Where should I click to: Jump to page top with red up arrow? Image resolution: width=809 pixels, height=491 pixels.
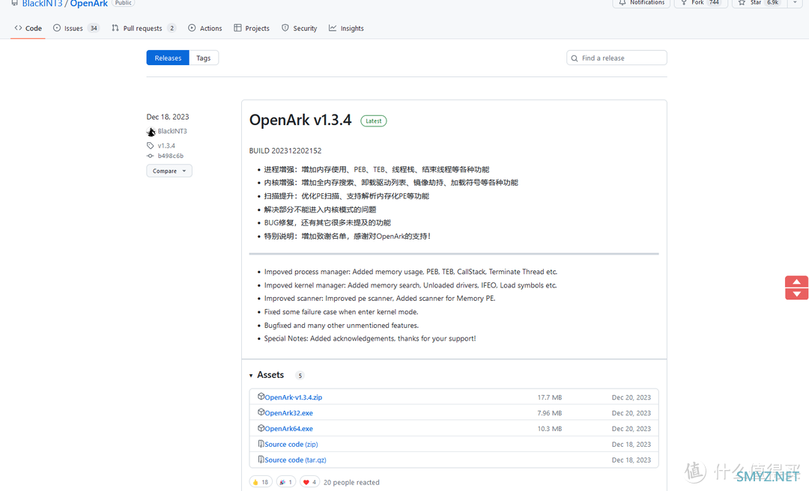(x=796, y=281)
